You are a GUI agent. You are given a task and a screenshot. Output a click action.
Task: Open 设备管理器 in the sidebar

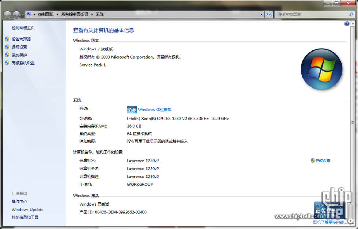pyautogui.click(x=21, y=39)
